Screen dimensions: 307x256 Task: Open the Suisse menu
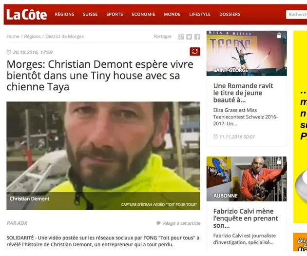coord(90,14)
